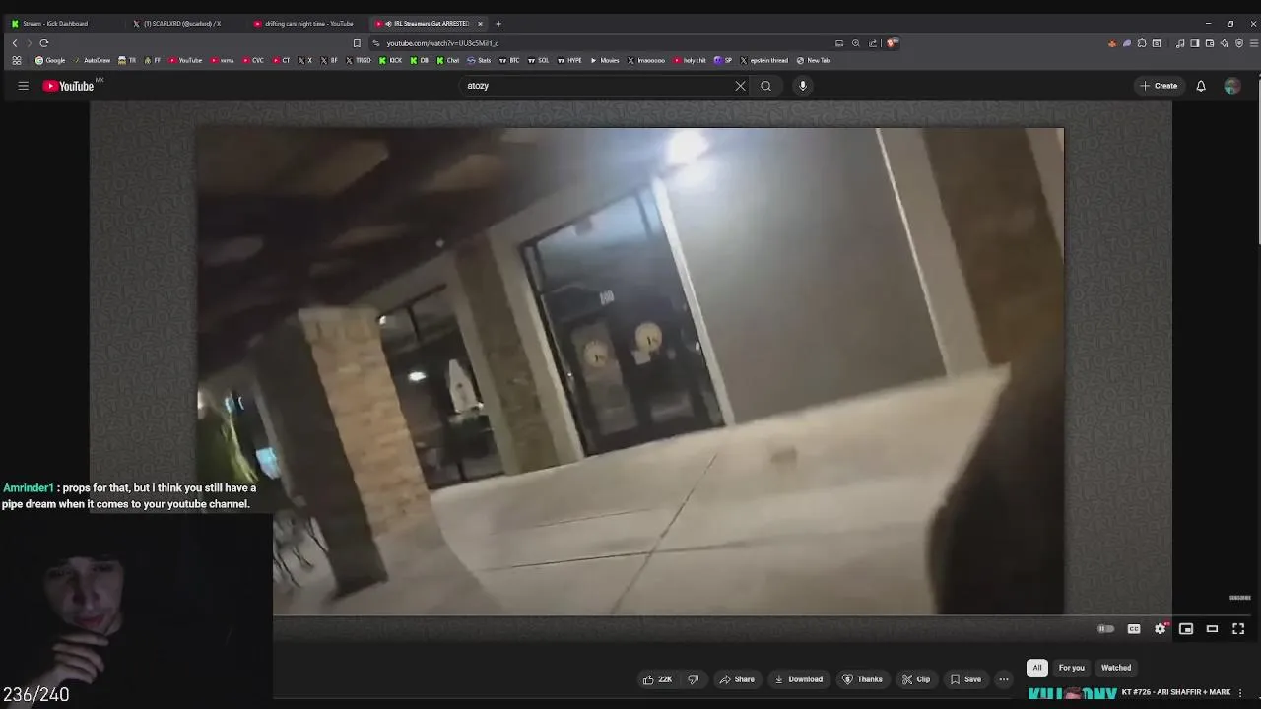
Task: Save the video to a playlist
Action: [x=965, y=679]
